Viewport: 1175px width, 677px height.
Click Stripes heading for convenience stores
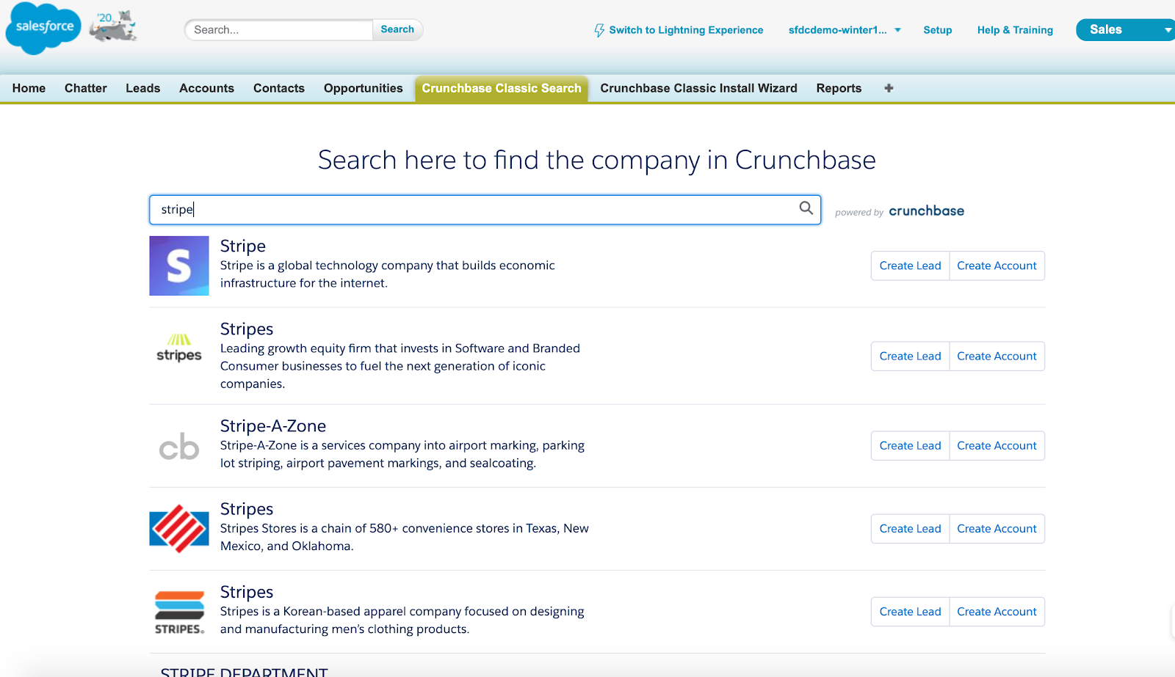tap(247, 509)
